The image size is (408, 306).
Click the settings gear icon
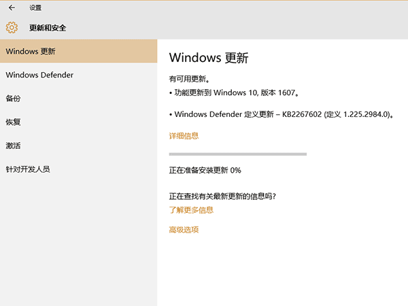tap(12, 27)
